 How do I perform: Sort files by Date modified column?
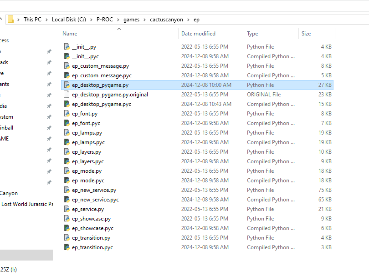click(x=198, y=34)
